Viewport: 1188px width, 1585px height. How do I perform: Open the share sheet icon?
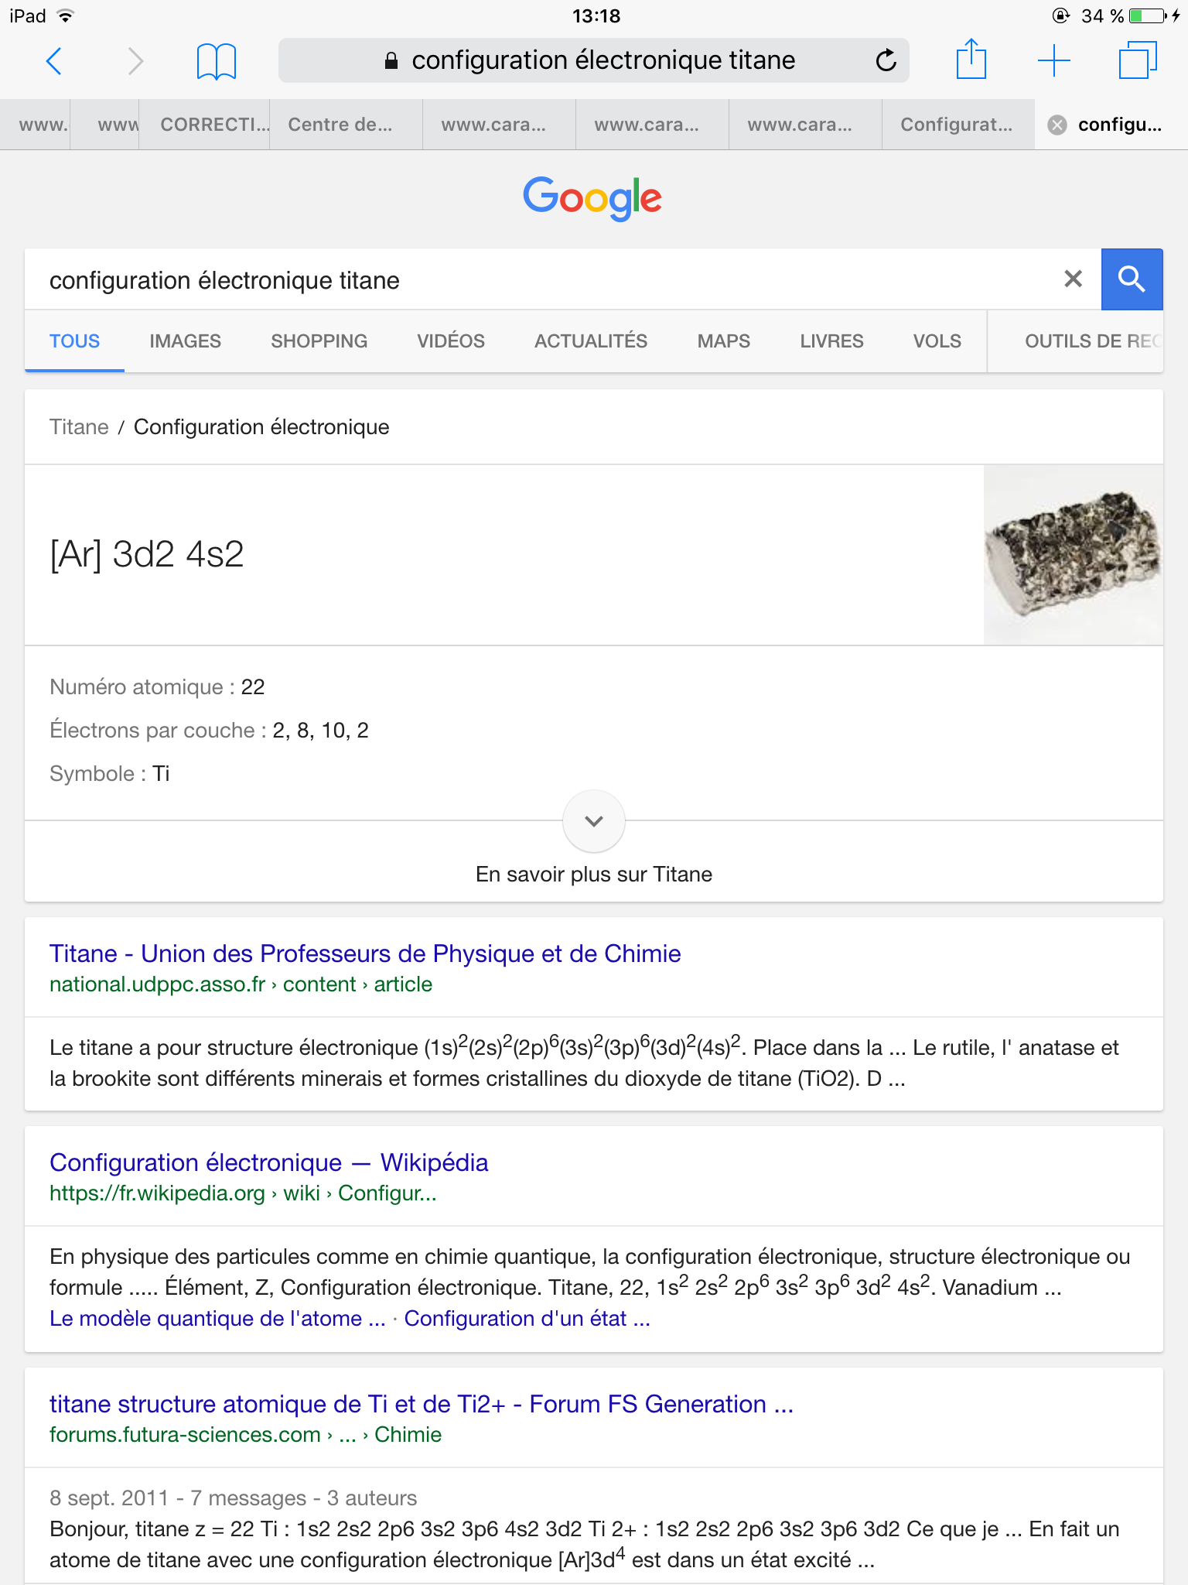pyautogui.click(x=971, y=60)
